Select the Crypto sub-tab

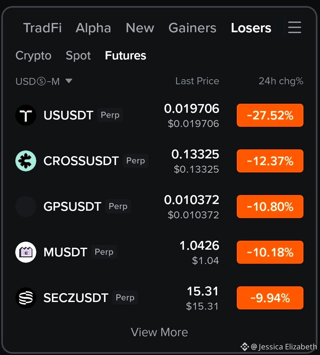(x=33, y=56)
